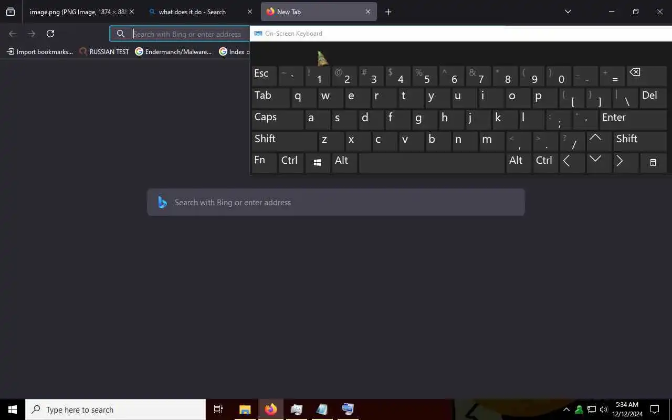Click On-Screen Keyboard title bar icon
The width and height of the screenshot is (672, 420).
pos(258,34)
